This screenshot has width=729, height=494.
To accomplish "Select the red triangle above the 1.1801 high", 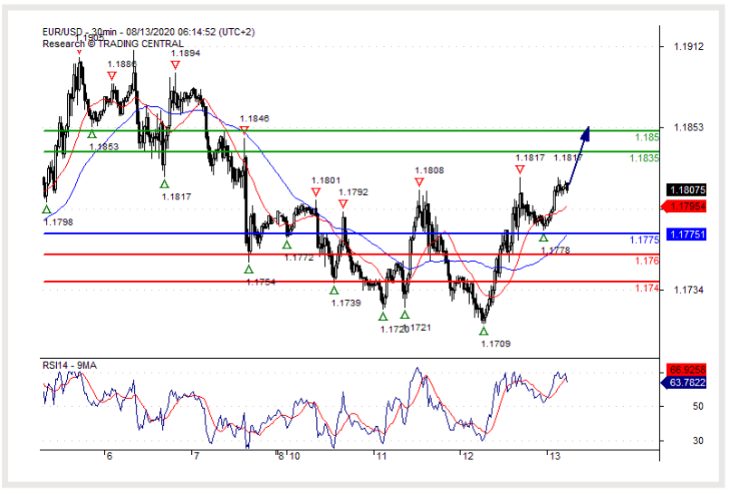I will (316, 192).
